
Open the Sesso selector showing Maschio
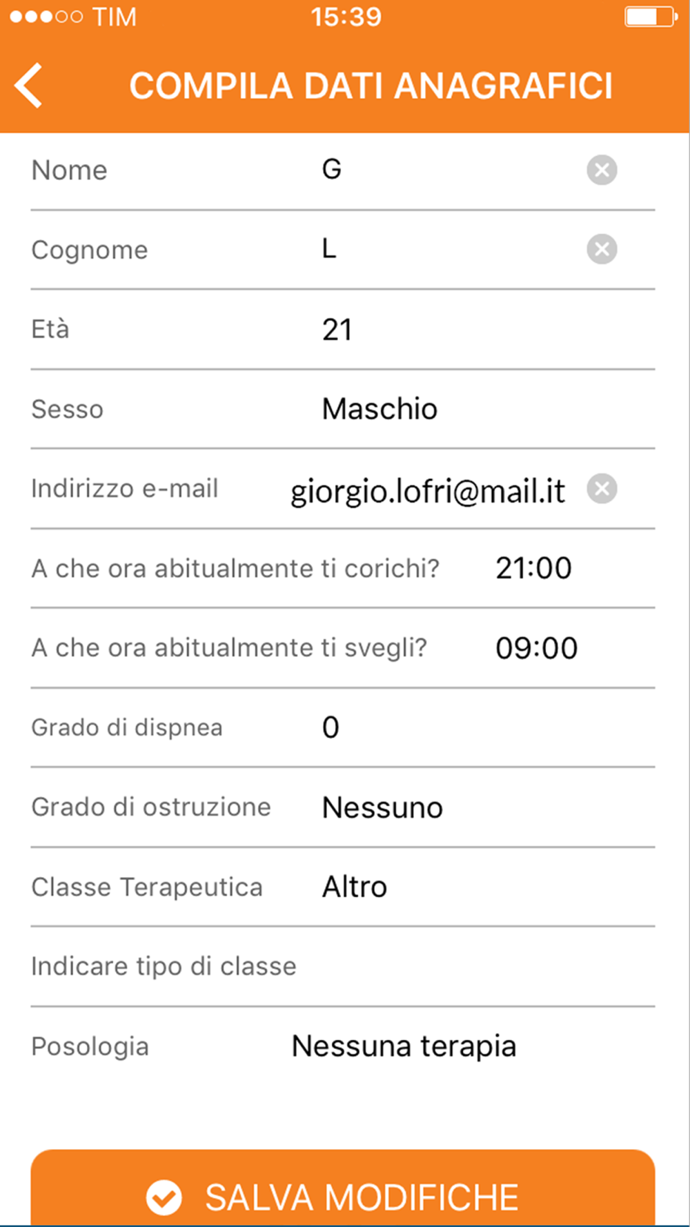pyautogui.click(x=379, y=409)
